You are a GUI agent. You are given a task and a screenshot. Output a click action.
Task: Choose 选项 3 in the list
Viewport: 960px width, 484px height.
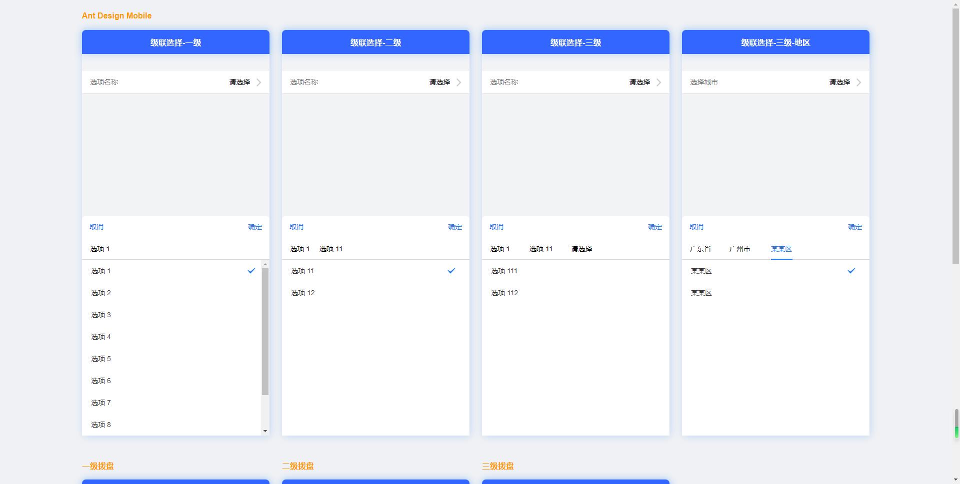coord(171,315)
